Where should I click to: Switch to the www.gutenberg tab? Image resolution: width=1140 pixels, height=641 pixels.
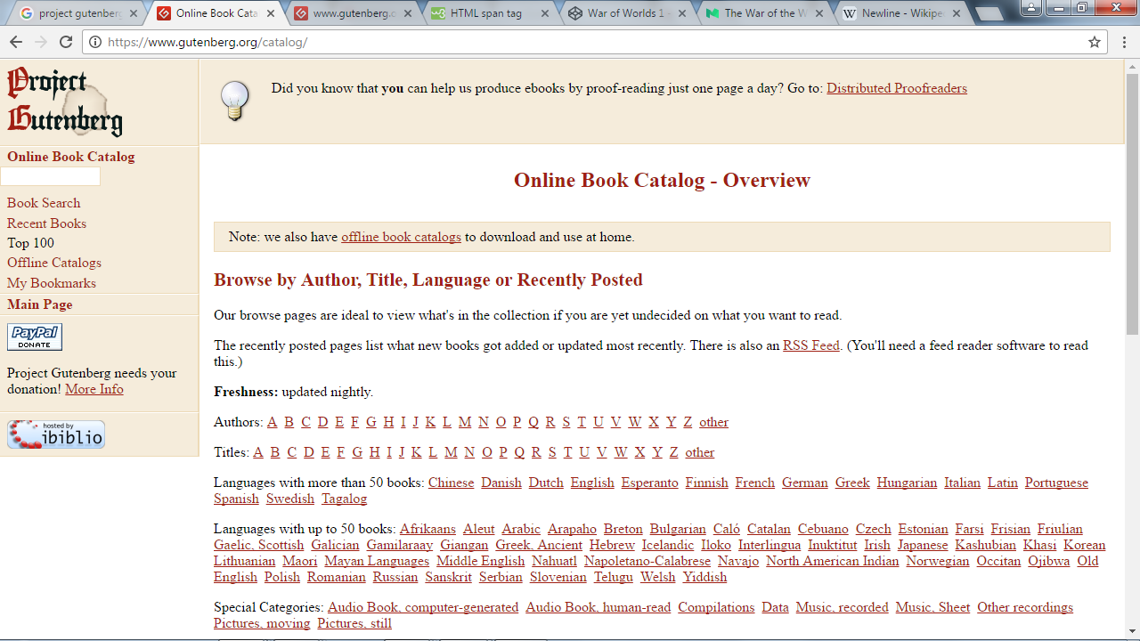click(x=352, y=13)
